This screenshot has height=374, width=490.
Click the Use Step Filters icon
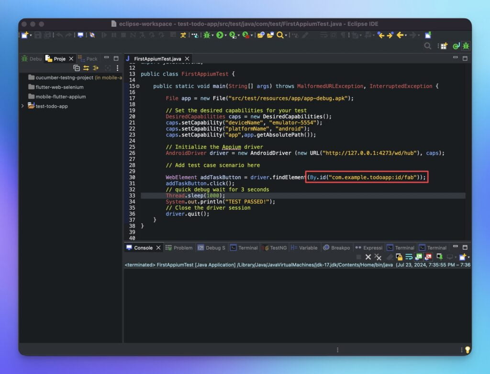[x=183, y=35]
